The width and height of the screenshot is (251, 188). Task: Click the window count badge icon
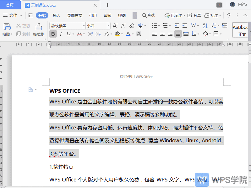(x=220, y=5)
